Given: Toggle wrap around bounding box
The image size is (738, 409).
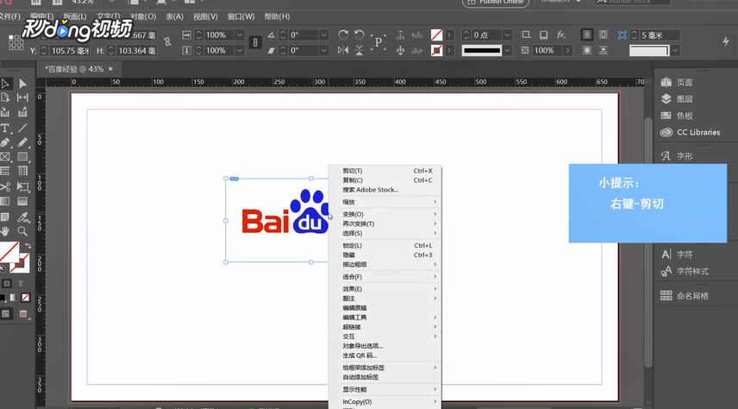Looking at the screenshot, I should (603, 35).
